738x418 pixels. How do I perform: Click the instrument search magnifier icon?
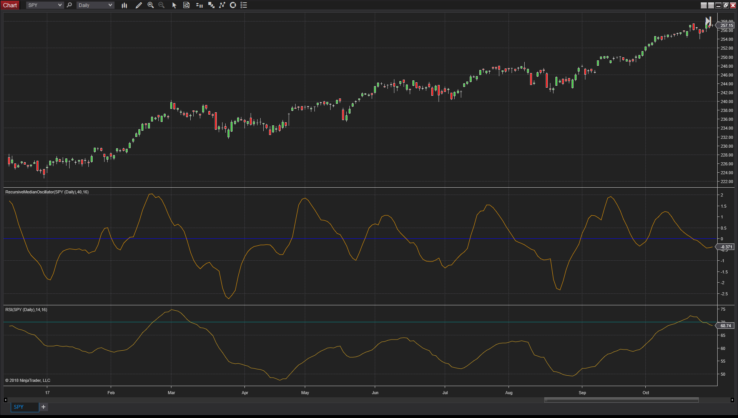click(69, 5)
